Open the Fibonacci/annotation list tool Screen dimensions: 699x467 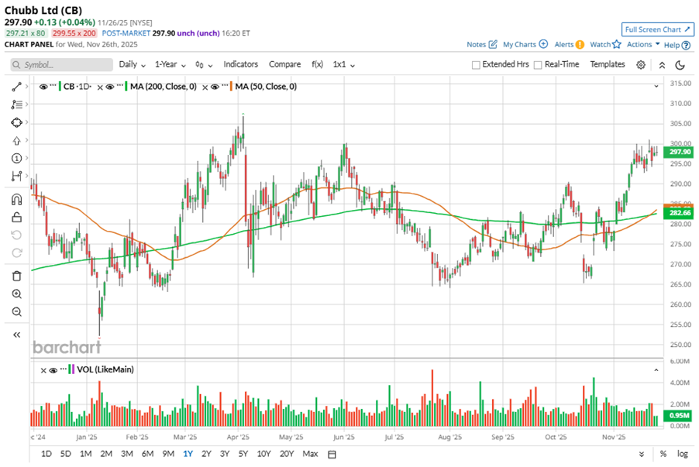pyautogui.click(x=16, y=105)
